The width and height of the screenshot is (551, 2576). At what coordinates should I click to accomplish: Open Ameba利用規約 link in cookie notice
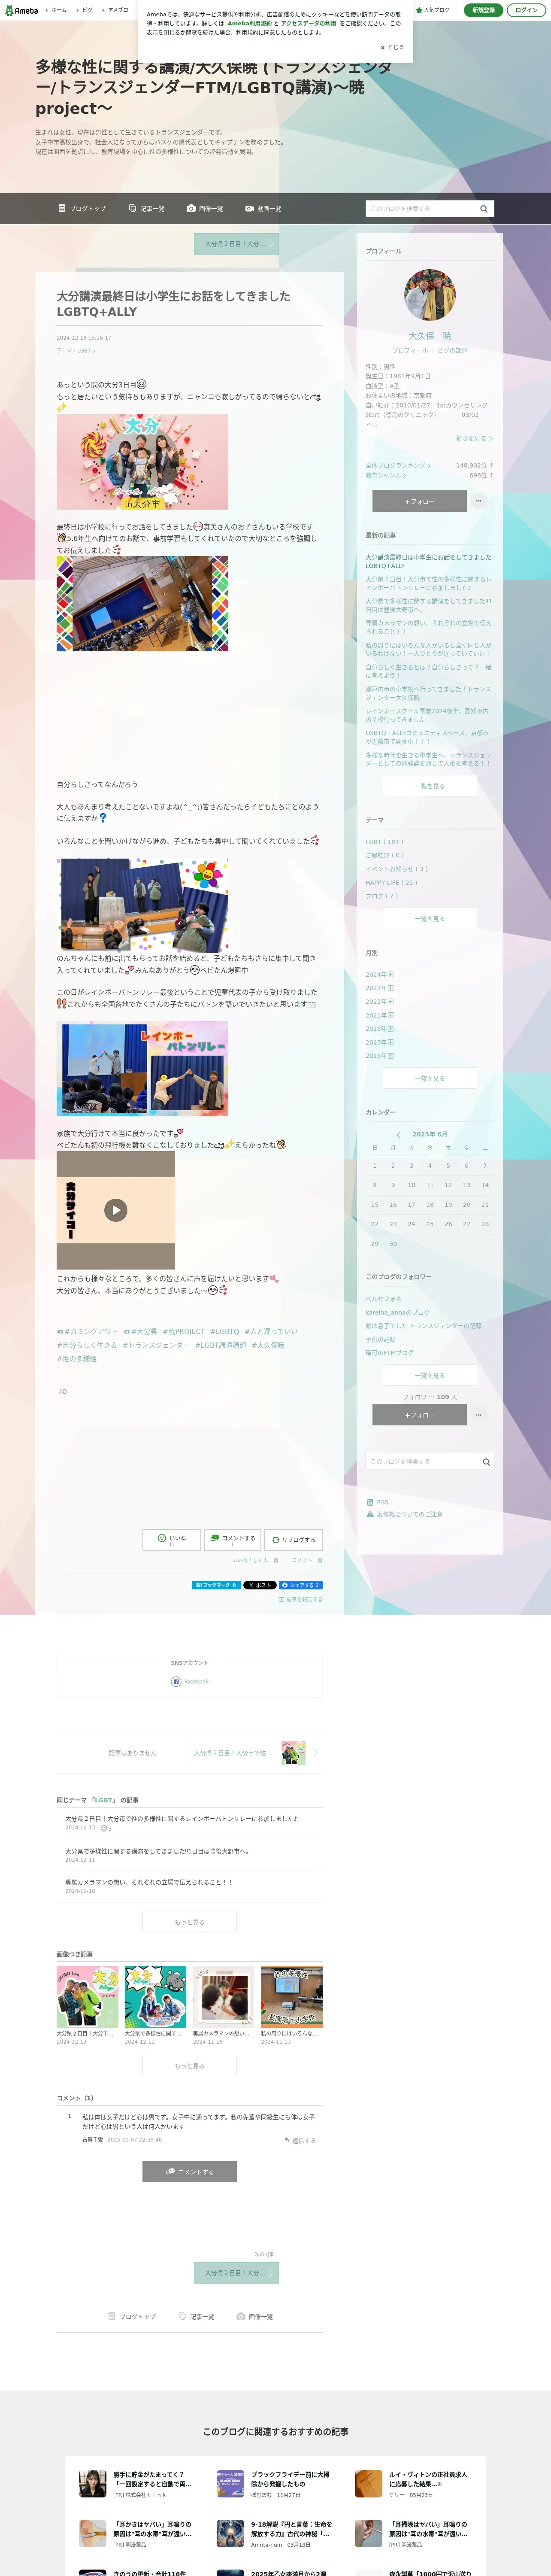point(249,23)
